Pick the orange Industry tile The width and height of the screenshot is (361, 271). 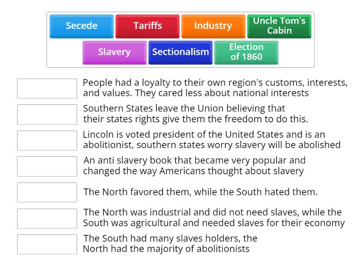(213, 26)
